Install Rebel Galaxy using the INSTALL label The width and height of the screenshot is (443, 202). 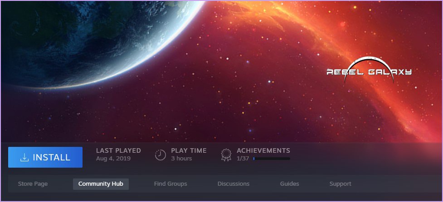tap(51, 157)
